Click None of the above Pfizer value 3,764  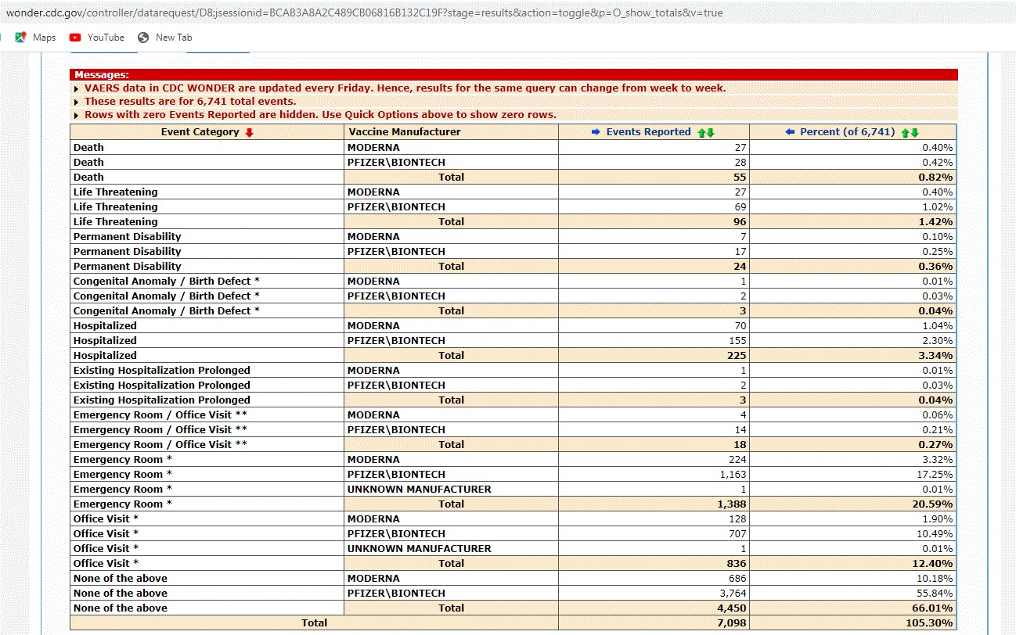[x=733, y=593]
